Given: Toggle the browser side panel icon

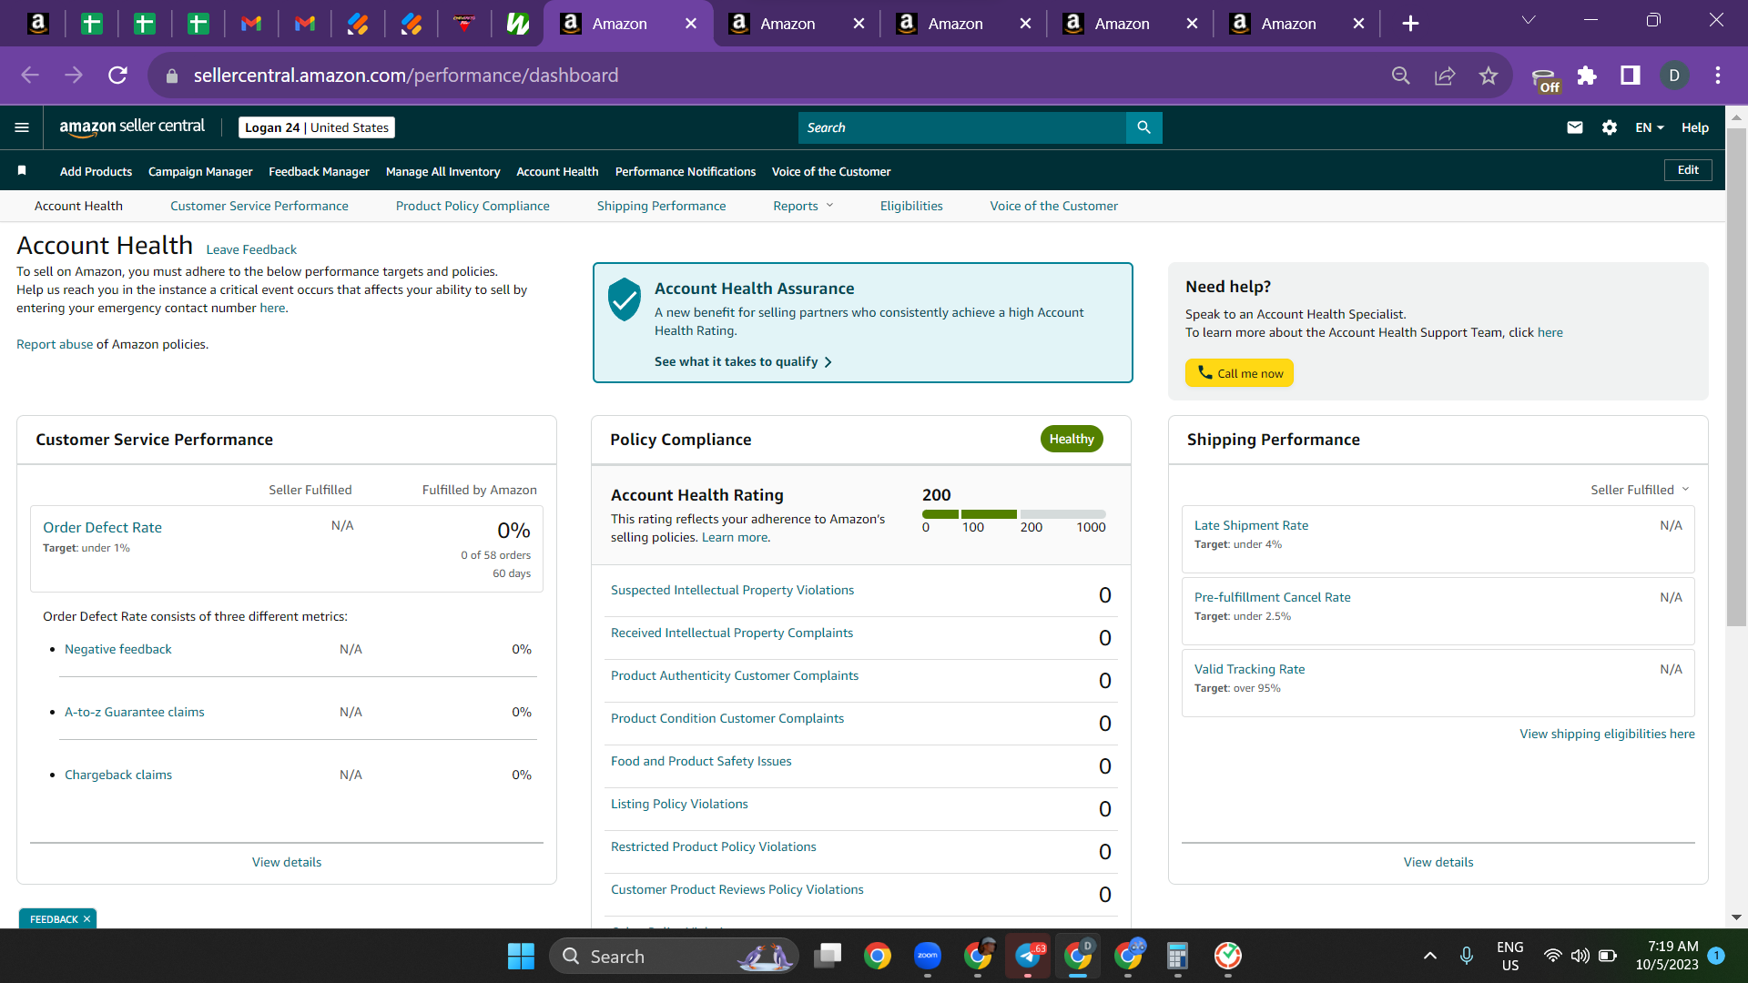Looking at the screenshot, I should (x=1631, y=76).
